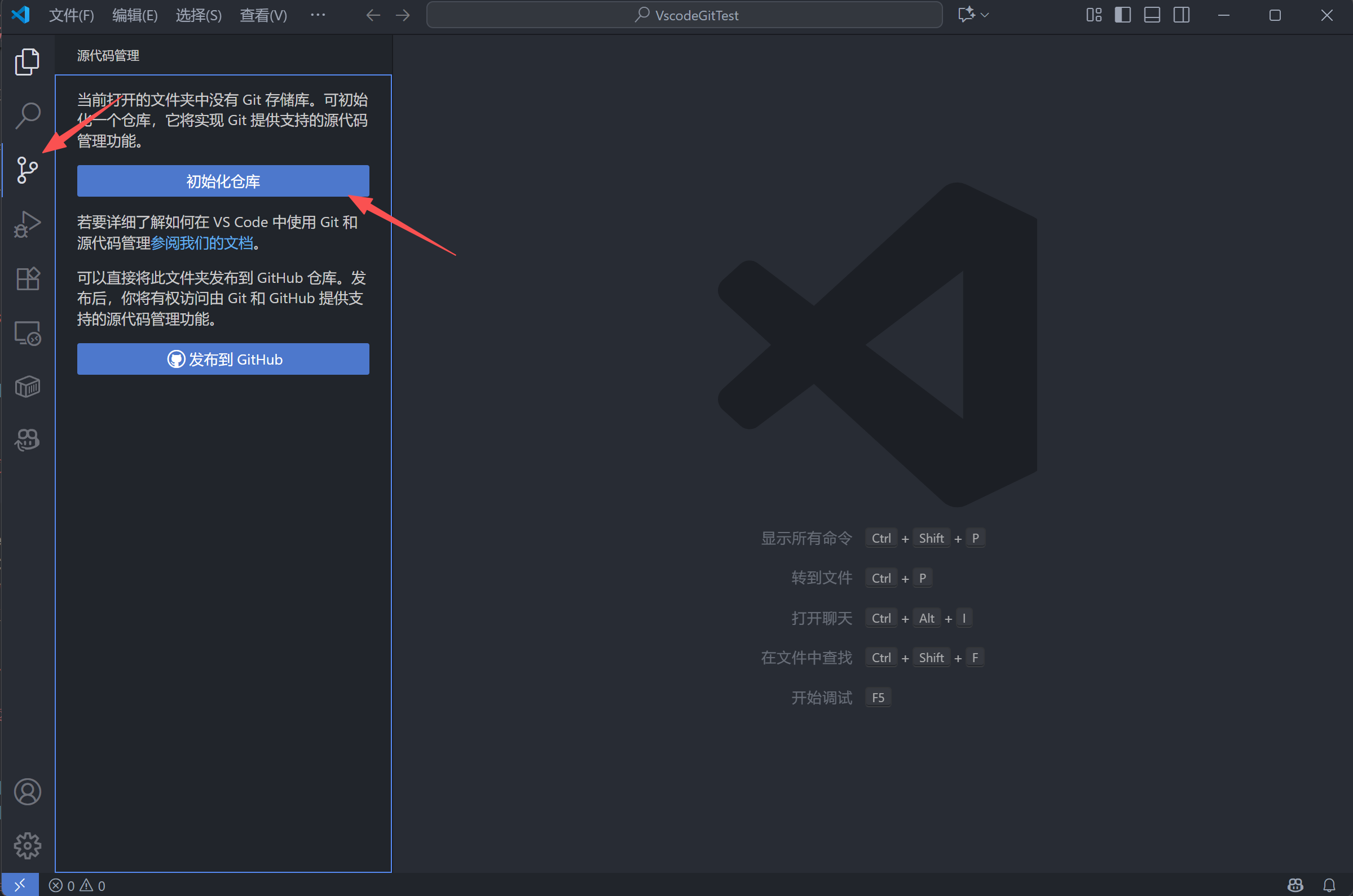Viewport: 1353px width, 896px height.
Task: Toggle the primary sidebar visibility
Action: (1121, 15)
